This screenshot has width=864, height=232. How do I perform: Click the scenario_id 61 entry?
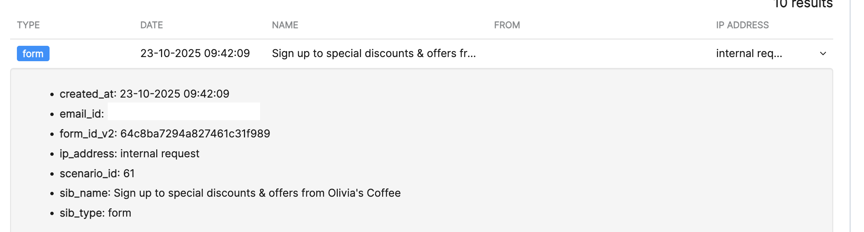[97, 173]
